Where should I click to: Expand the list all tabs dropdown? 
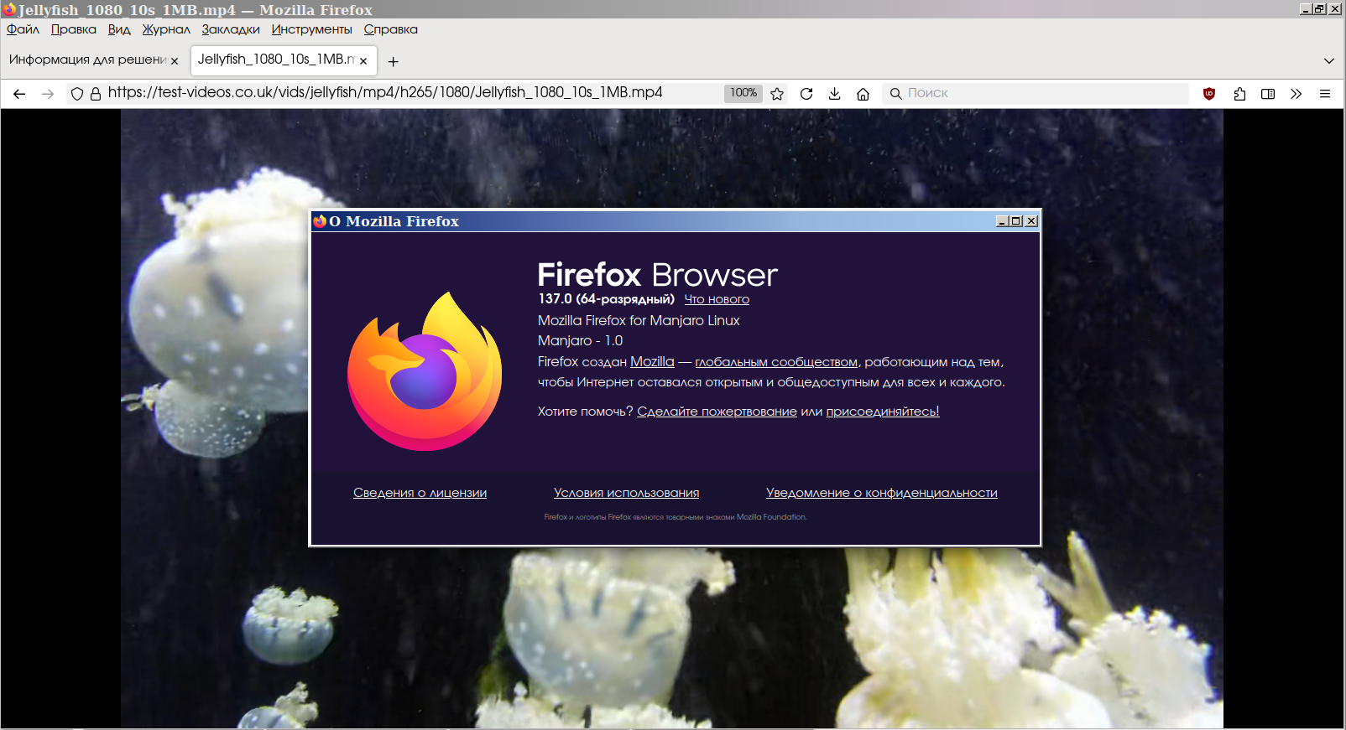coord(1328,60)
